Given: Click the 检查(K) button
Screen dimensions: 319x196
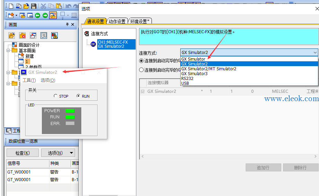Looking at the screenshot, I should click(22, 153).
